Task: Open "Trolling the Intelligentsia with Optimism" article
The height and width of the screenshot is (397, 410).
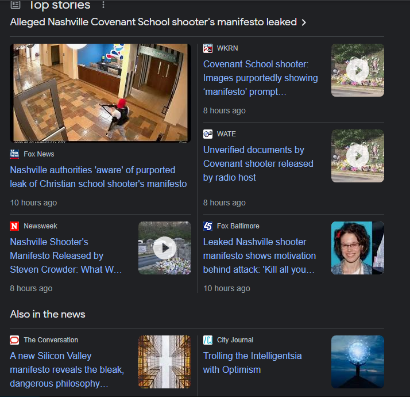Action: pyautogui.click(x=253, y=362)
